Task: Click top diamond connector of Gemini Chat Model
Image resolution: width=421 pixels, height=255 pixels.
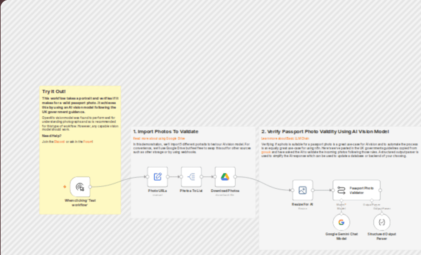Action: coord(341,214)
